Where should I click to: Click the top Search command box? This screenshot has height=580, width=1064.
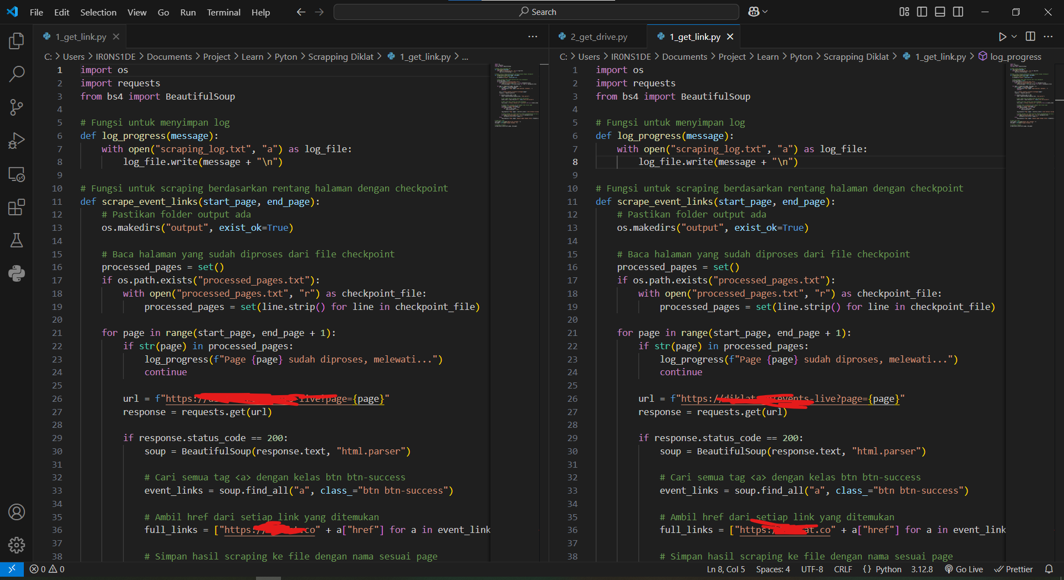pyautogui.click(x=536, y=12)
